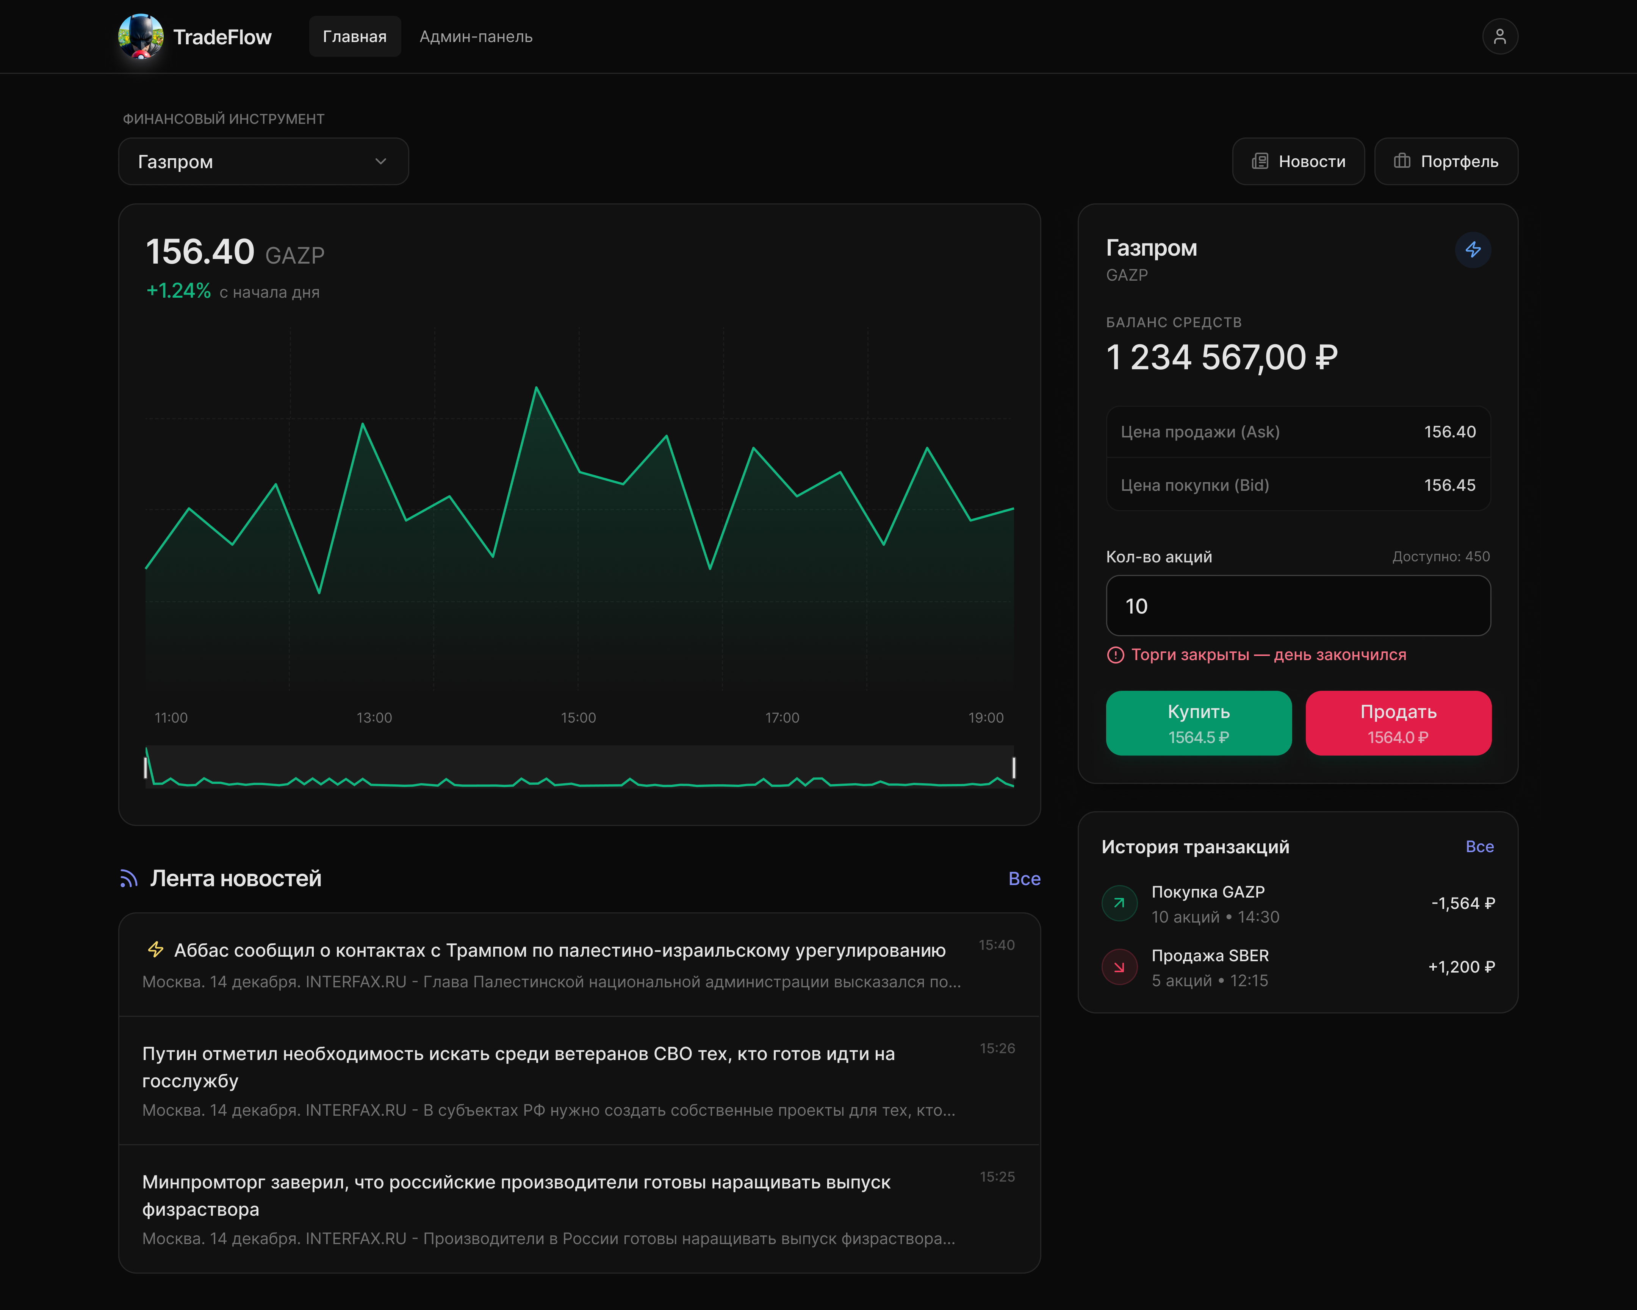This screenshot has width=1637, height=1310.
Task: Click the briefcase icon in Портфель button
Action: coord(1402,161)
